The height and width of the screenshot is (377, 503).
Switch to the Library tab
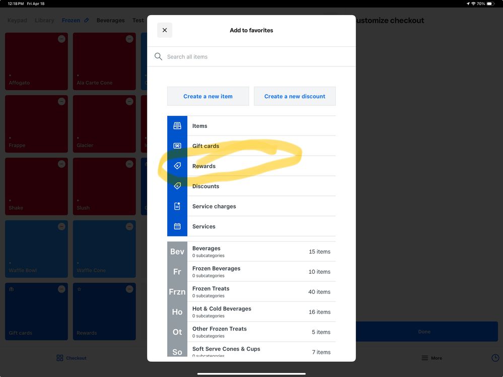coord(44,21)
